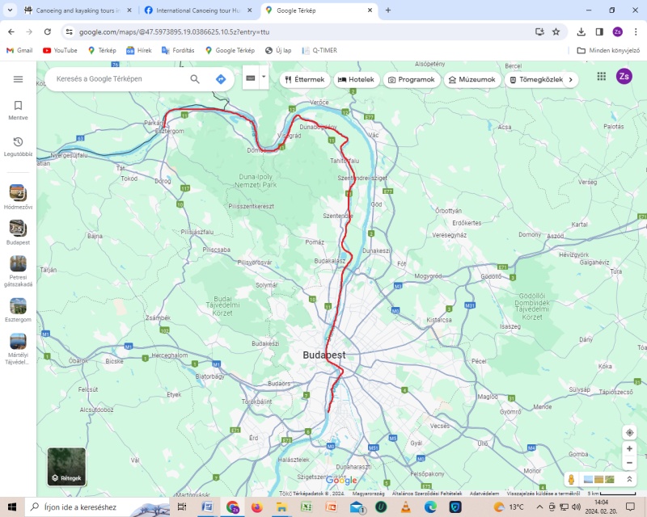Click the Windows taskbar search box

click(97, 506)
